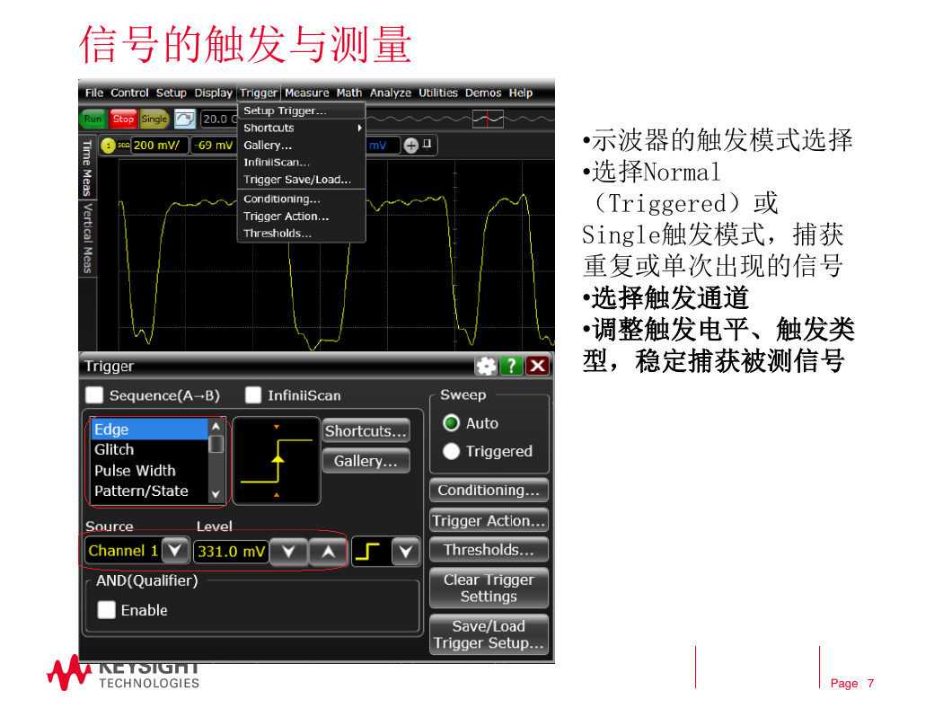
Task: Choose Thresholds... in Trigger menu
Action: 301,234
